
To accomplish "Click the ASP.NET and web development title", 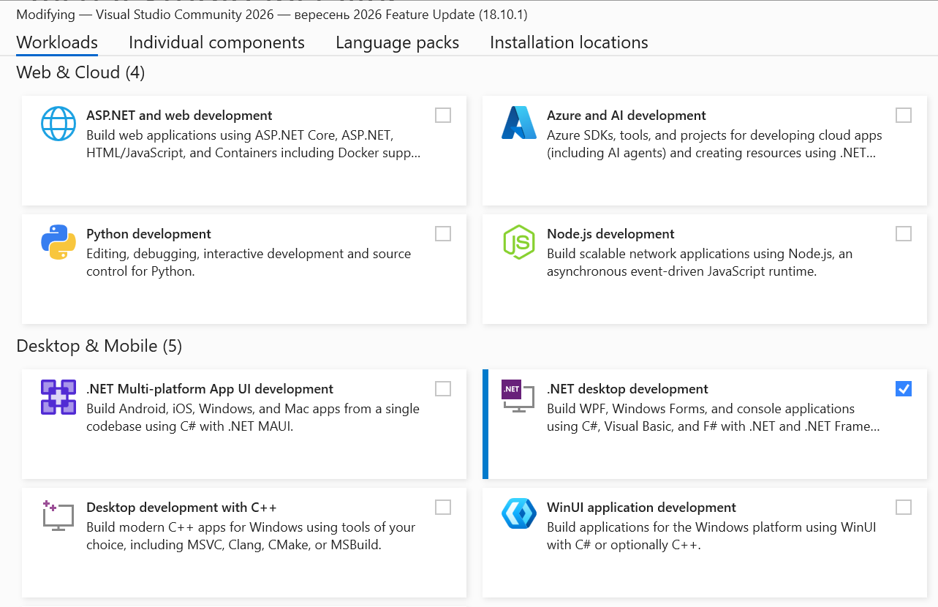I will (x=179, y=116).
